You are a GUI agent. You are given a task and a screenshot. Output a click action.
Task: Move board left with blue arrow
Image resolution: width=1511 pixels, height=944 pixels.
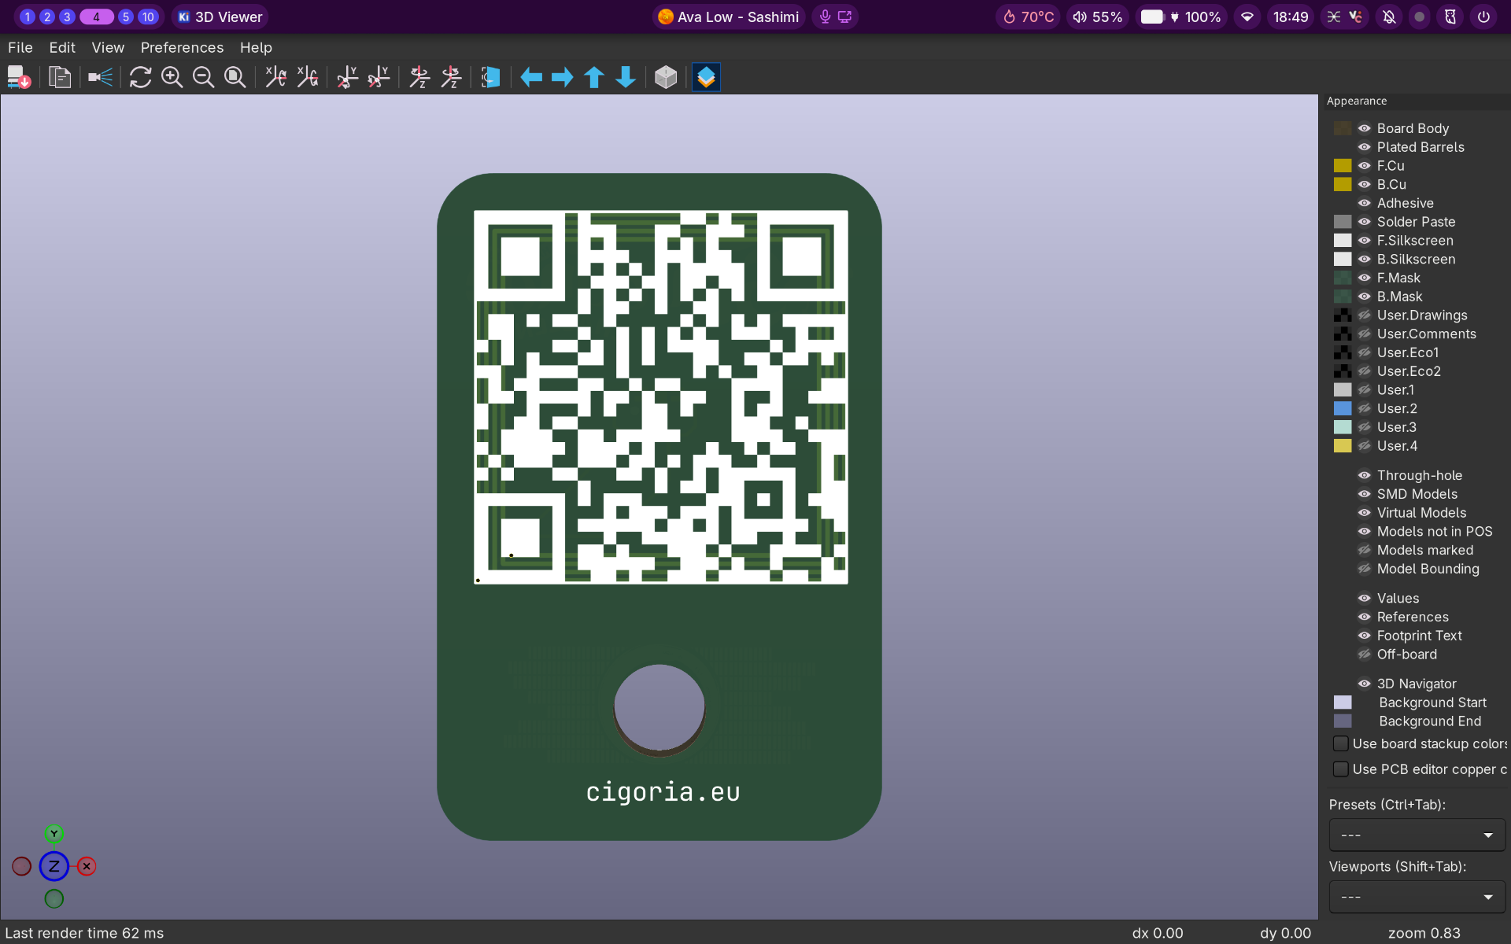[531, 77]
